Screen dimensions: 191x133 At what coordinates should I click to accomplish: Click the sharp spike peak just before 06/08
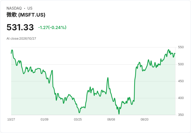click(108, 78)
